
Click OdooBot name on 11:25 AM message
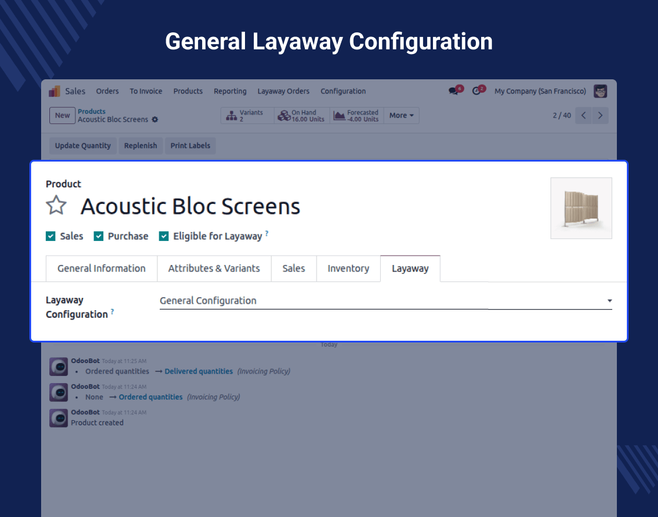click(x=85, y=361)
